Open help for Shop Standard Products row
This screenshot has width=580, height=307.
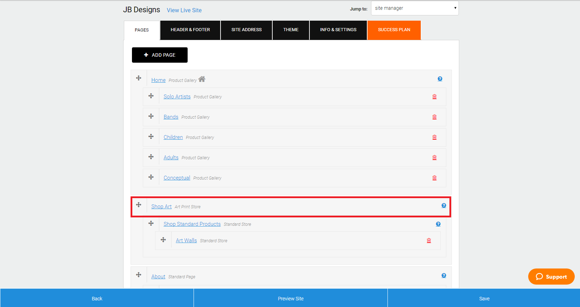[438, 224]
